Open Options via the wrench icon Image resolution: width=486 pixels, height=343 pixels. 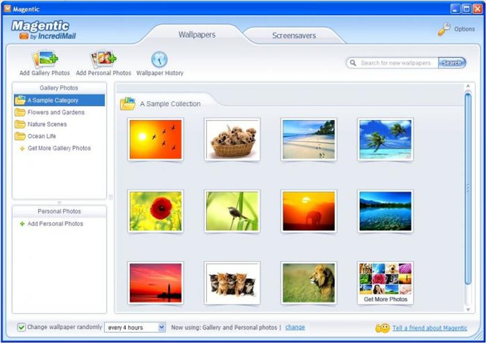pos(444,29)
